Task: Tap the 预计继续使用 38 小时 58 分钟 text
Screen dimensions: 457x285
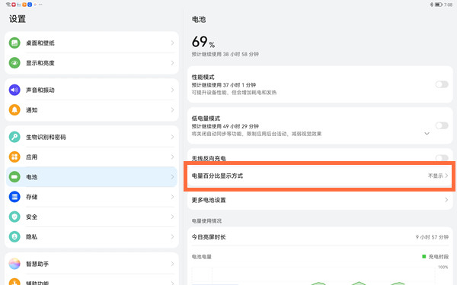Action: coord(225,54)
